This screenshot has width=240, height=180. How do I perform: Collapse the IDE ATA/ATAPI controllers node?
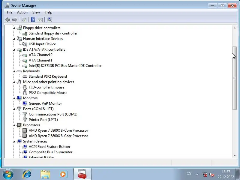pos(14,50)
